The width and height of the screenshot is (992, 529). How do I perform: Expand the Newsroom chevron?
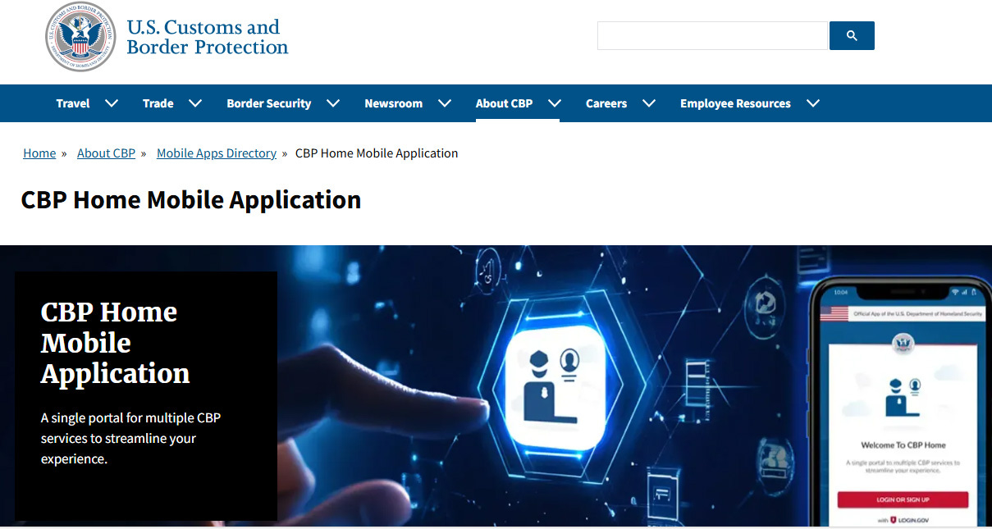click(x=445, y=103)
